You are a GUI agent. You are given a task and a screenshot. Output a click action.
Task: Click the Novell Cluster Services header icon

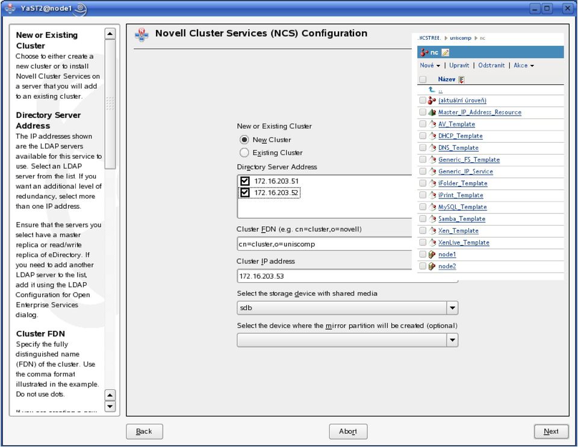click(x=141, y=35)
